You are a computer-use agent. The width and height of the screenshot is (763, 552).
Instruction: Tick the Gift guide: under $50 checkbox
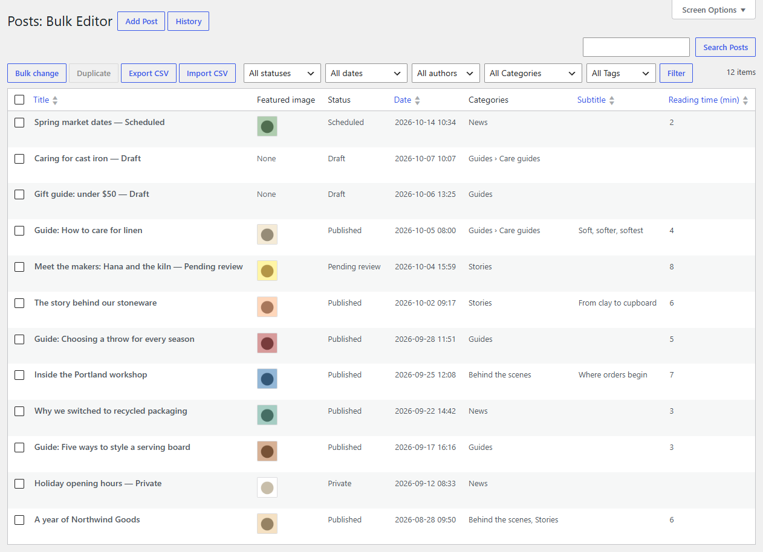(19, 194)
